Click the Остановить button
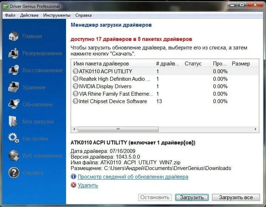 155,197
